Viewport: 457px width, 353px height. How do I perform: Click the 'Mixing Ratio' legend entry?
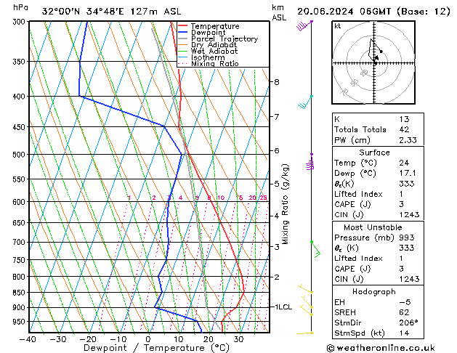click(215, 63)
